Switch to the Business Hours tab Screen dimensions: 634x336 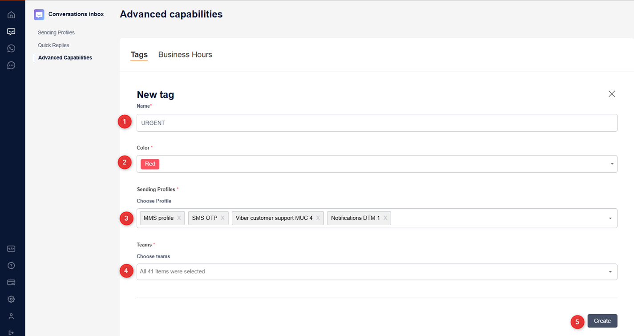pyautogui.click(x=185, y=55)
